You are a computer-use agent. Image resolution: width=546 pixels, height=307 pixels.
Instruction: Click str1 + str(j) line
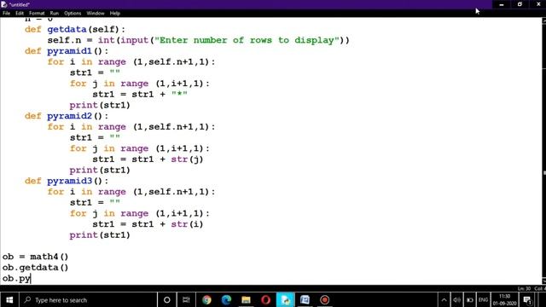(x=148, y=159)
